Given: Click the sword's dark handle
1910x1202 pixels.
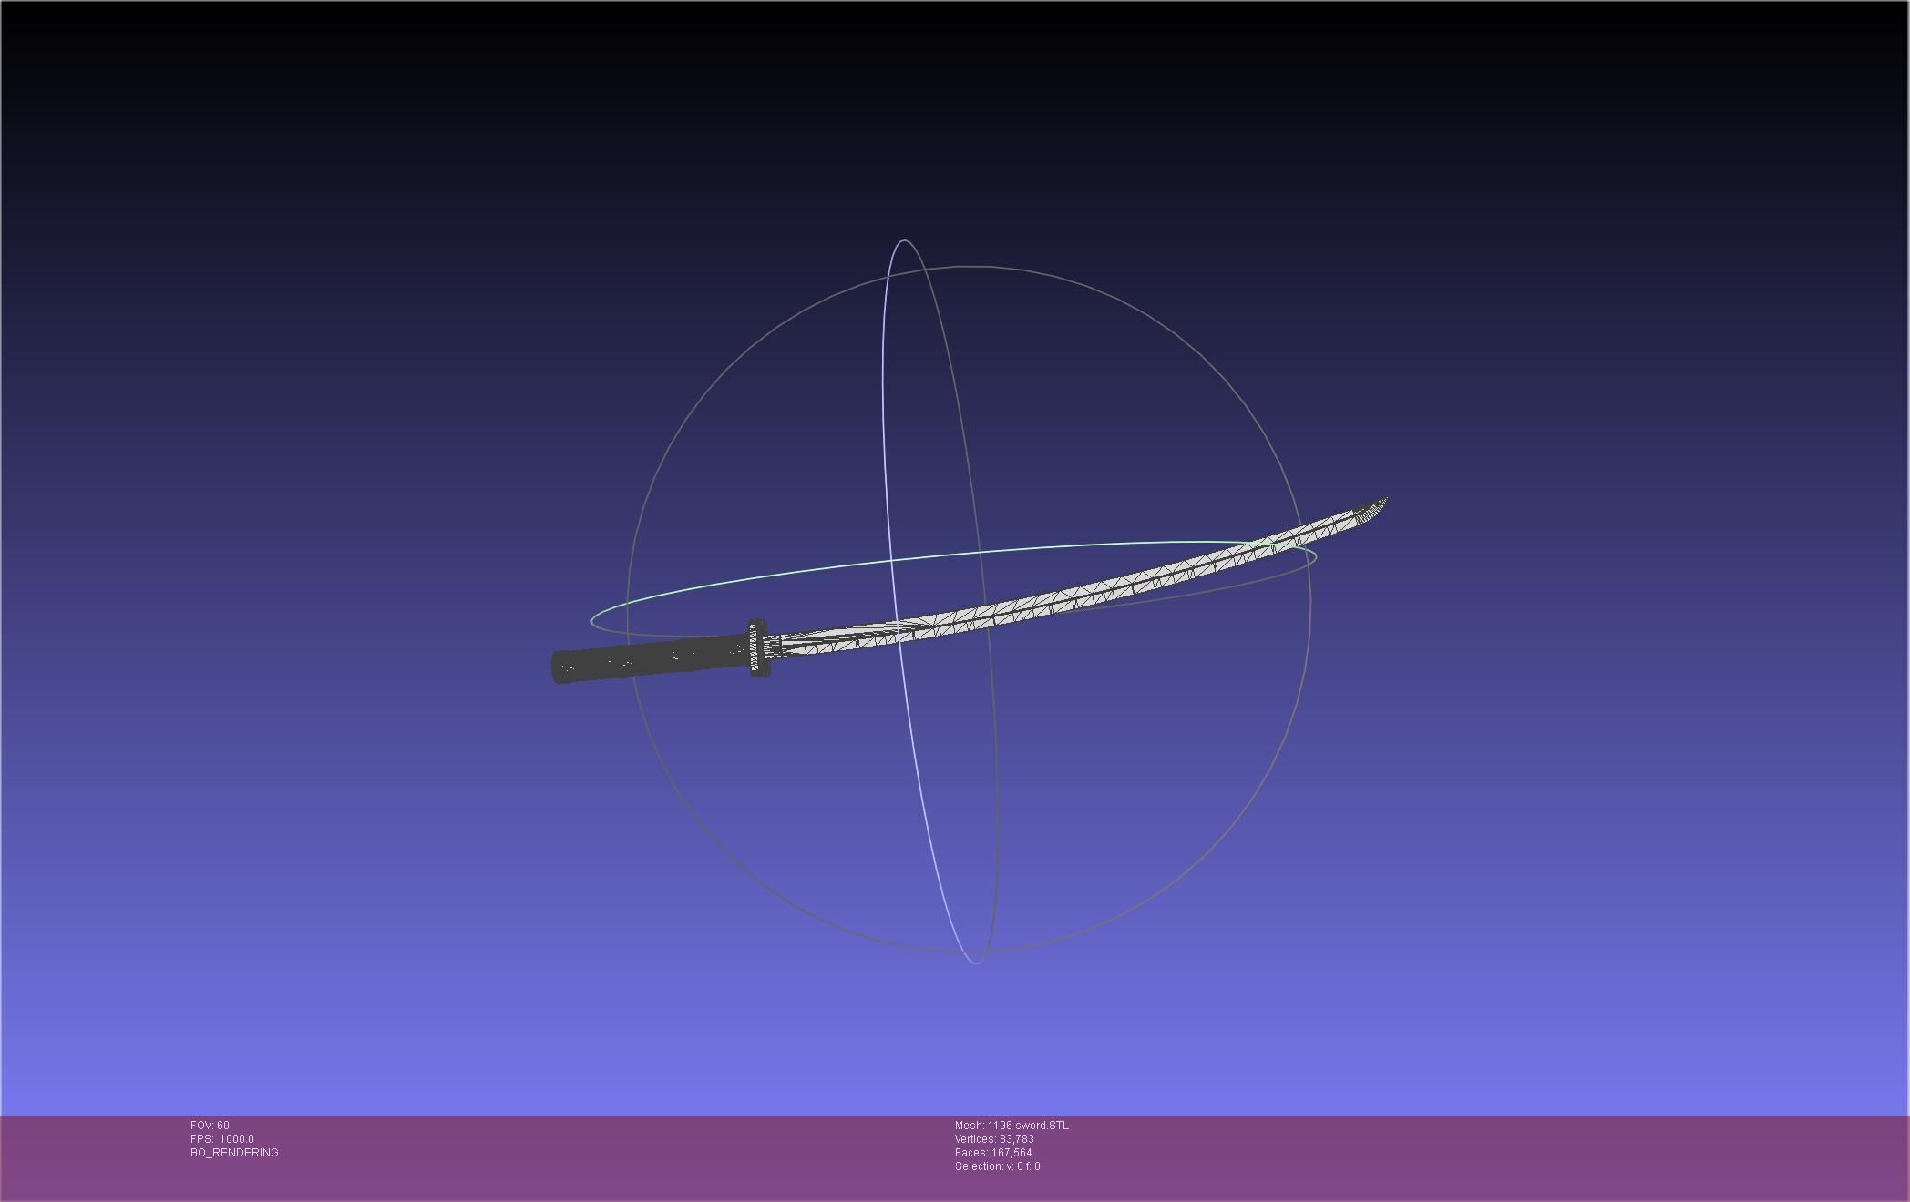Looking at the screenshot, I should (x=649, y=660).
